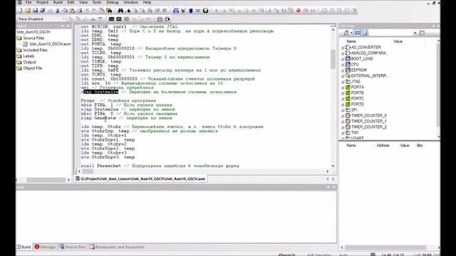Click the blue chip toolbar icon
The width and height of the screenshot is (456, 256).
(x=191, y=11)
